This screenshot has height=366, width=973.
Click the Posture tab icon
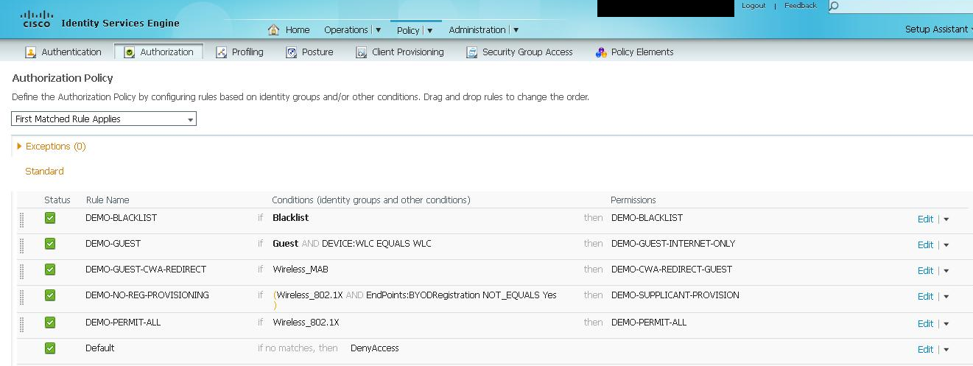[291, 52]
